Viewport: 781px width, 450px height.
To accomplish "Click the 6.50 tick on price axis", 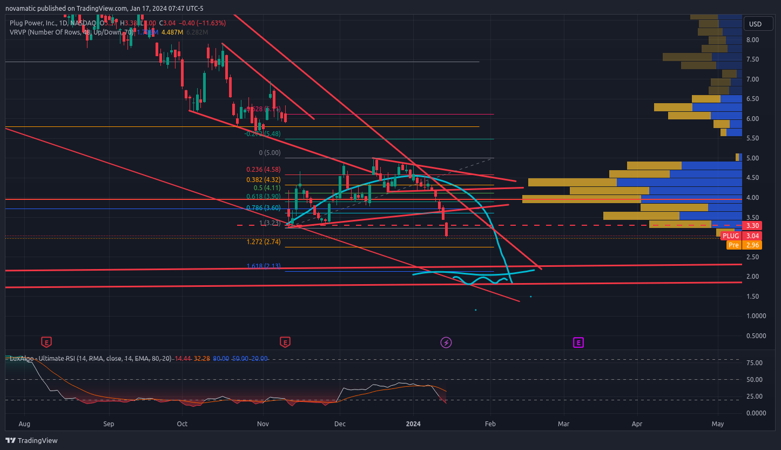I will (752, 99).
